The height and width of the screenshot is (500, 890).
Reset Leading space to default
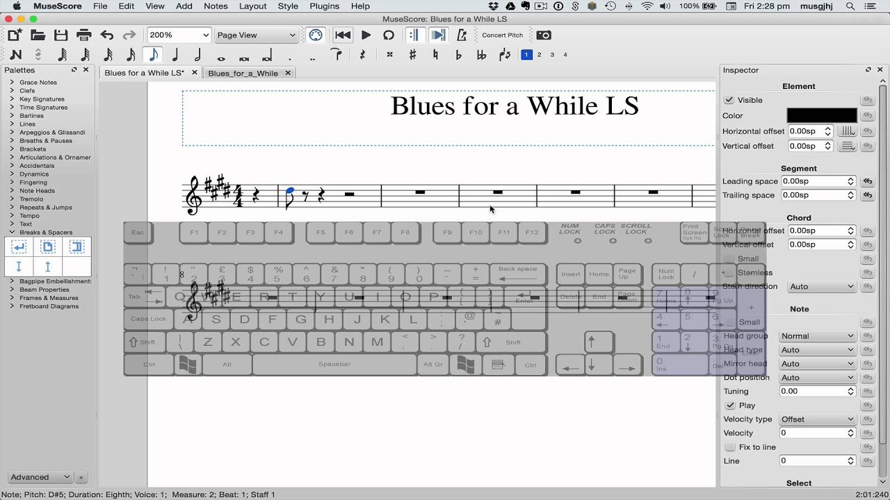pos(868,181)
